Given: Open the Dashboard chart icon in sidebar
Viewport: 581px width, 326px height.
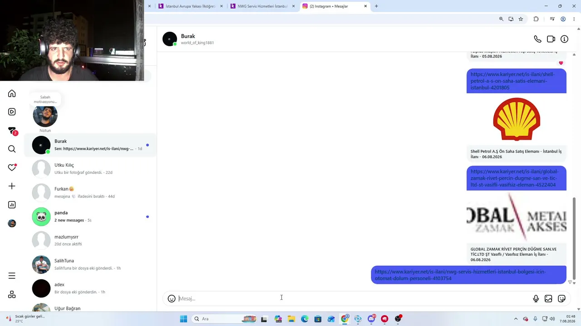Looking at the screenshot, I should (x=12, y=205).
